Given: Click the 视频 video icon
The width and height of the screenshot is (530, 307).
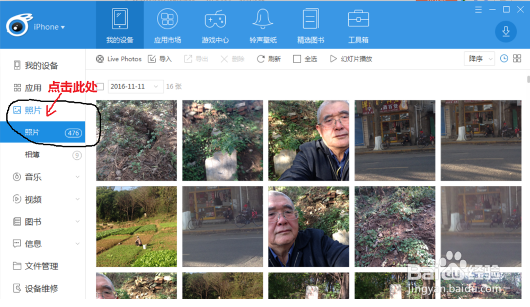Looking at the screenshot, I should tap(16, 199).
